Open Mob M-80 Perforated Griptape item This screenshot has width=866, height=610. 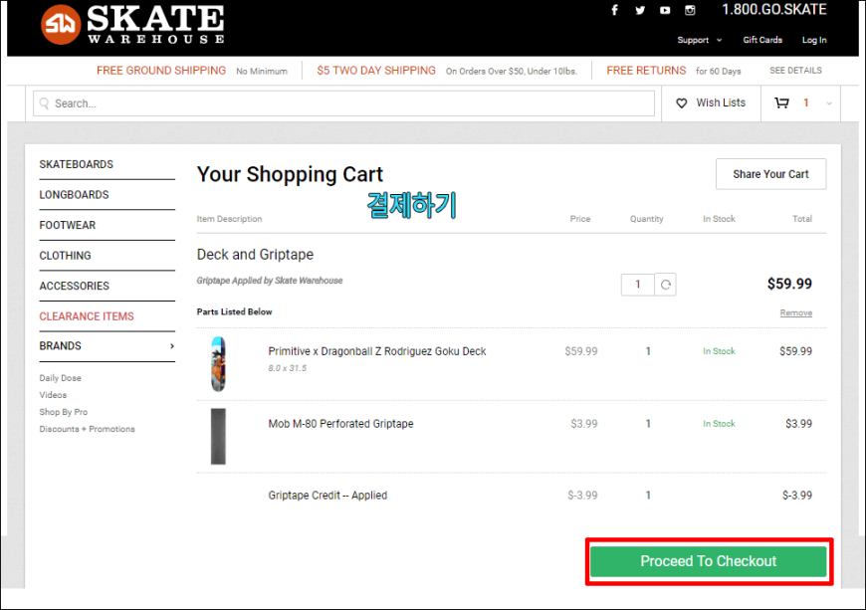pyautogui.click(x=340, y=424)
